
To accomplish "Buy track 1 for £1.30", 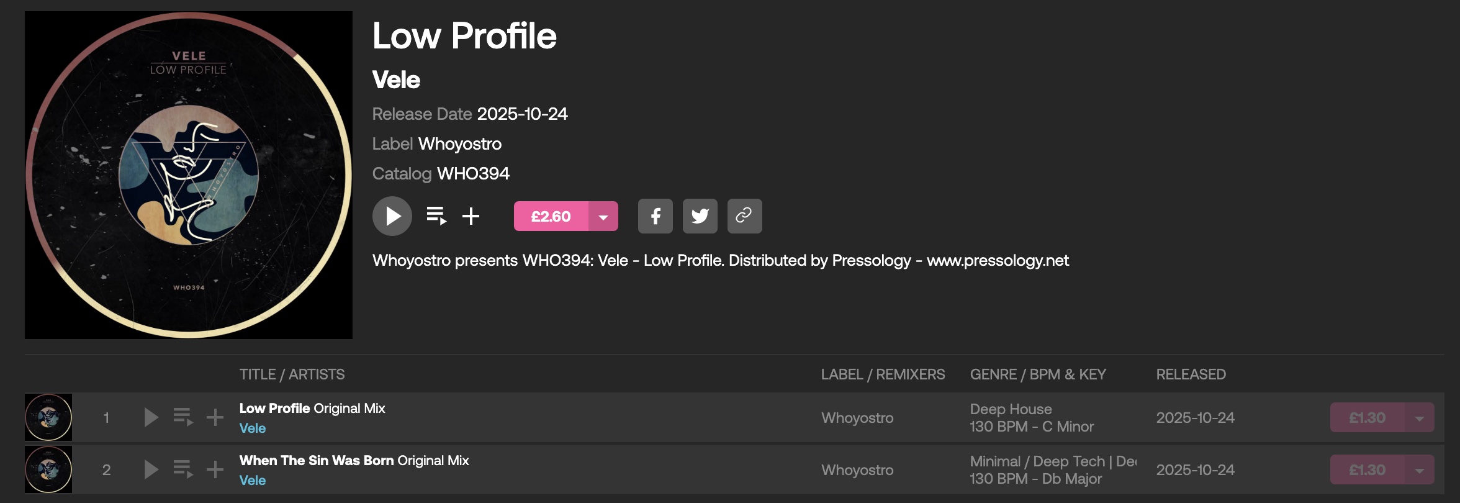I will [1367, 418].
